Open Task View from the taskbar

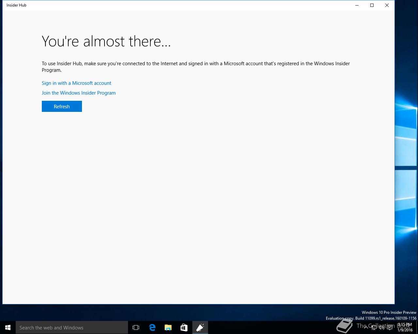tap(136, 327)
